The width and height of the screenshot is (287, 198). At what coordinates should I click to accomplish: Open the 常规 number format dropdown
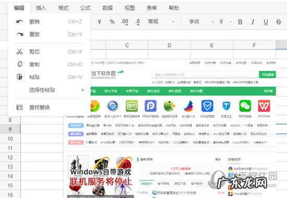click(161, 22)
